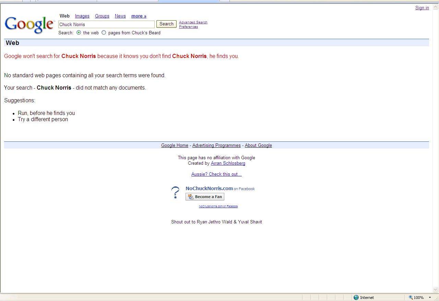Open the zoom level dropdown arrow
Viewport: 439px width, 301px height.
pyautogui.click(x=430, y=298)
